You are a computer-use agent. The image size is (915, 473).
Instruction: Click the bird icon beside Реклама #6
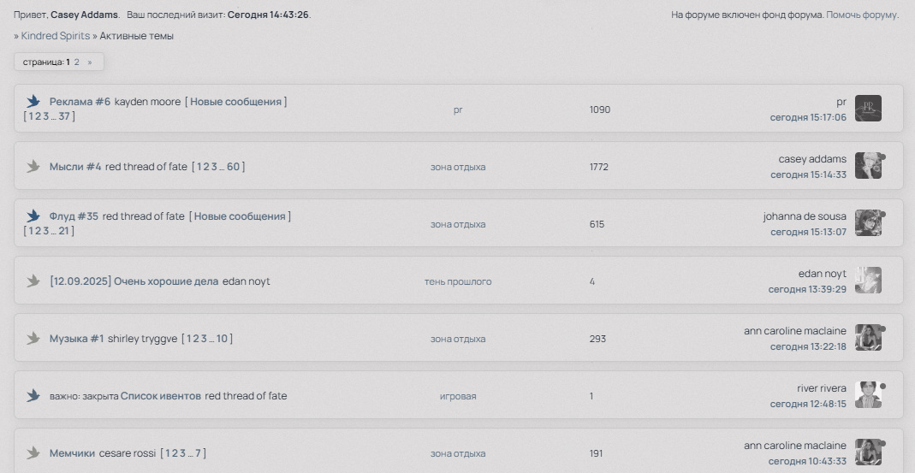33,102
